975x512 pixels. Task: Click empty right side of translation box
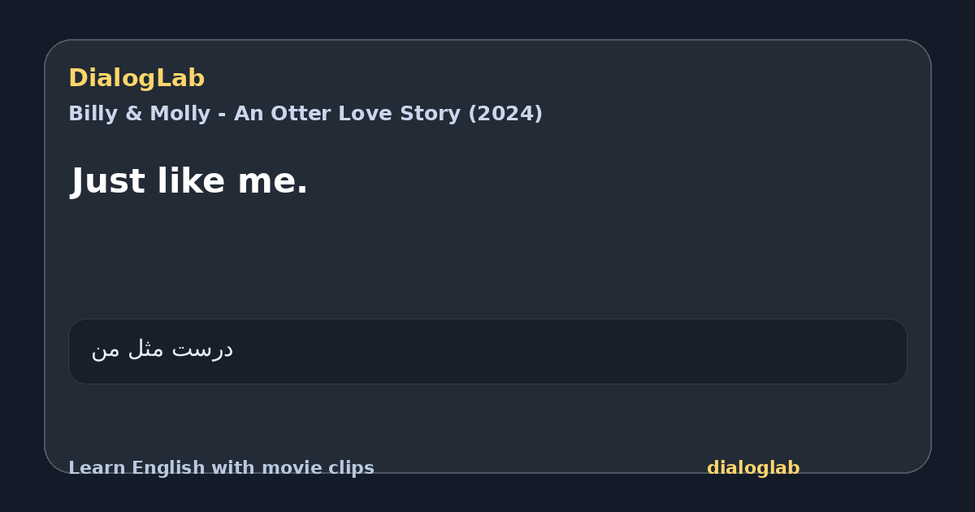pos(650,351)
